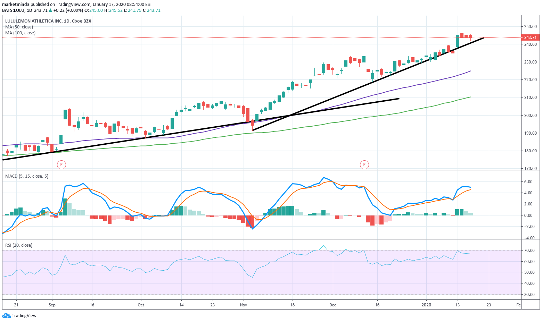Click the December earnings 'E' marker
Viewport: 542px width, 322px height.
(x=364, y=164)
